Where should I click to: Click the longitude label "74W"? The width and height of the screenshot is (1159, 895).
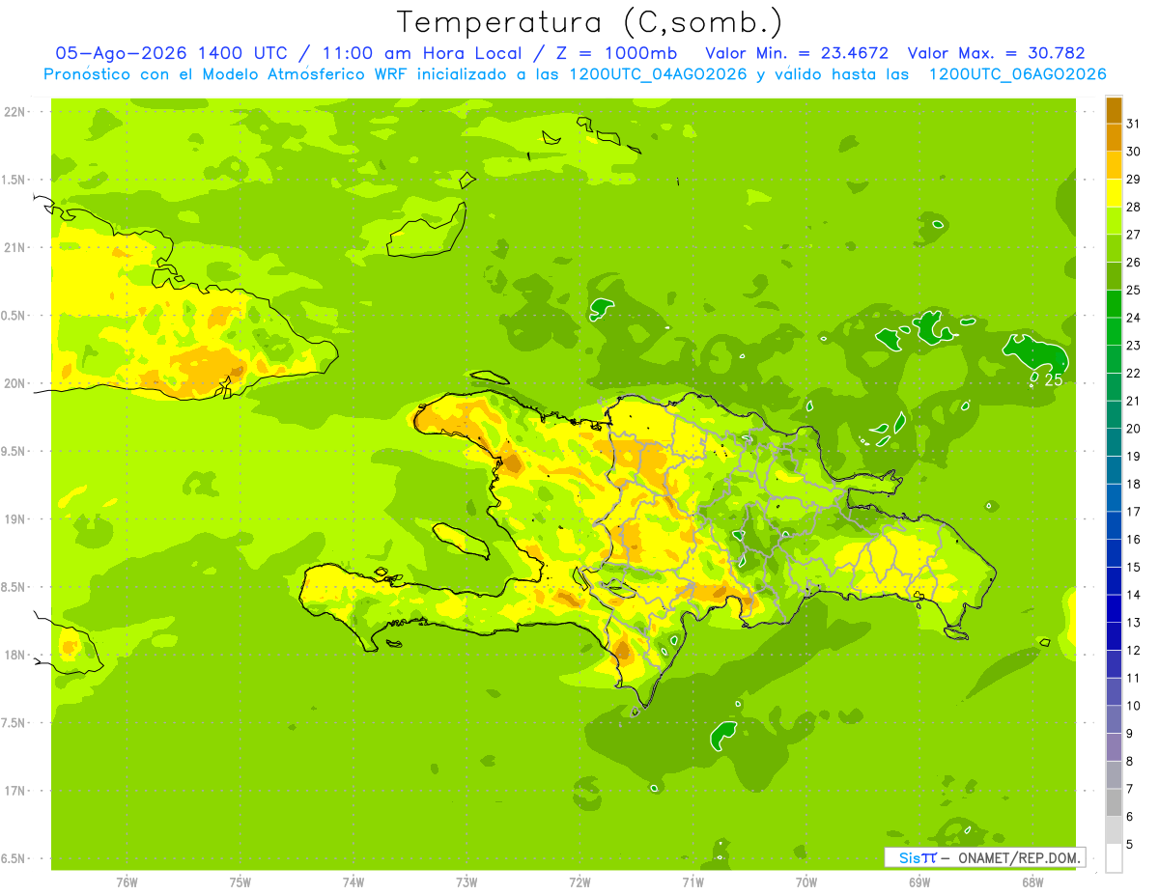(x=353, y=881)
